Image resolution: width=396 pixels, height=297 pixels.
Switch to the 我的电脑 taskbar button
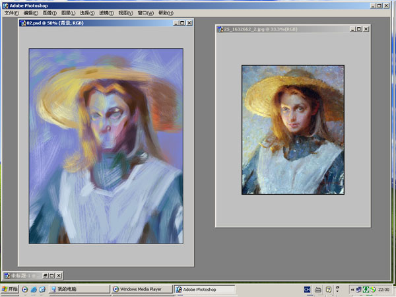pyautogui.click(x=80, y=289)
